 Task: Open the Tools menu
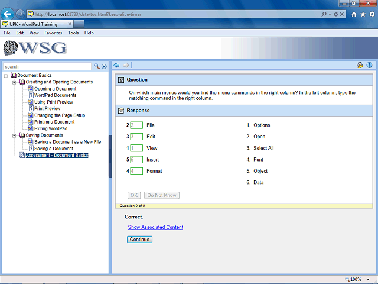[73, 33]
